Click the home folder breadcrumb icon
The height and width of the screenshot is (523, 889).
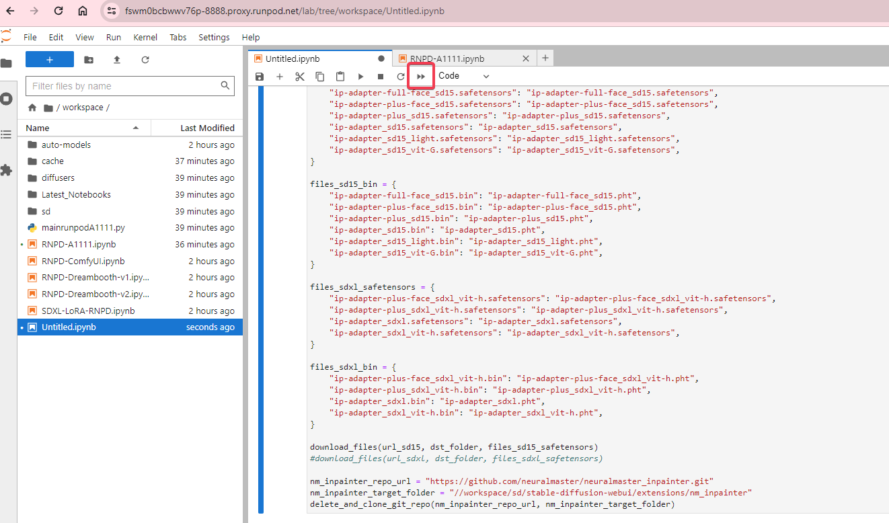[32, 108]
